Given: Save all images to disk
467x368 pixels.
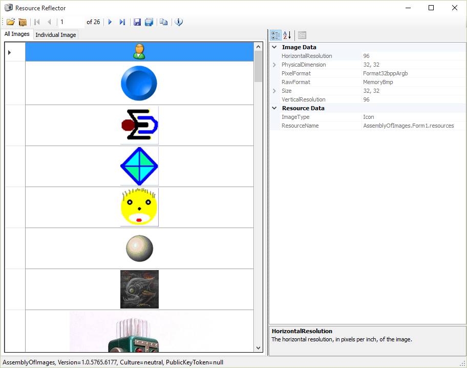Looking at the screenshot, I should click(x=149, y=22).
